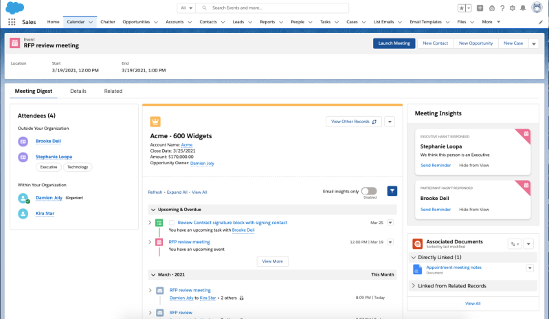
Task: Click Damien Joly's organizer avatar icon
Action: [x=23, y=198]
